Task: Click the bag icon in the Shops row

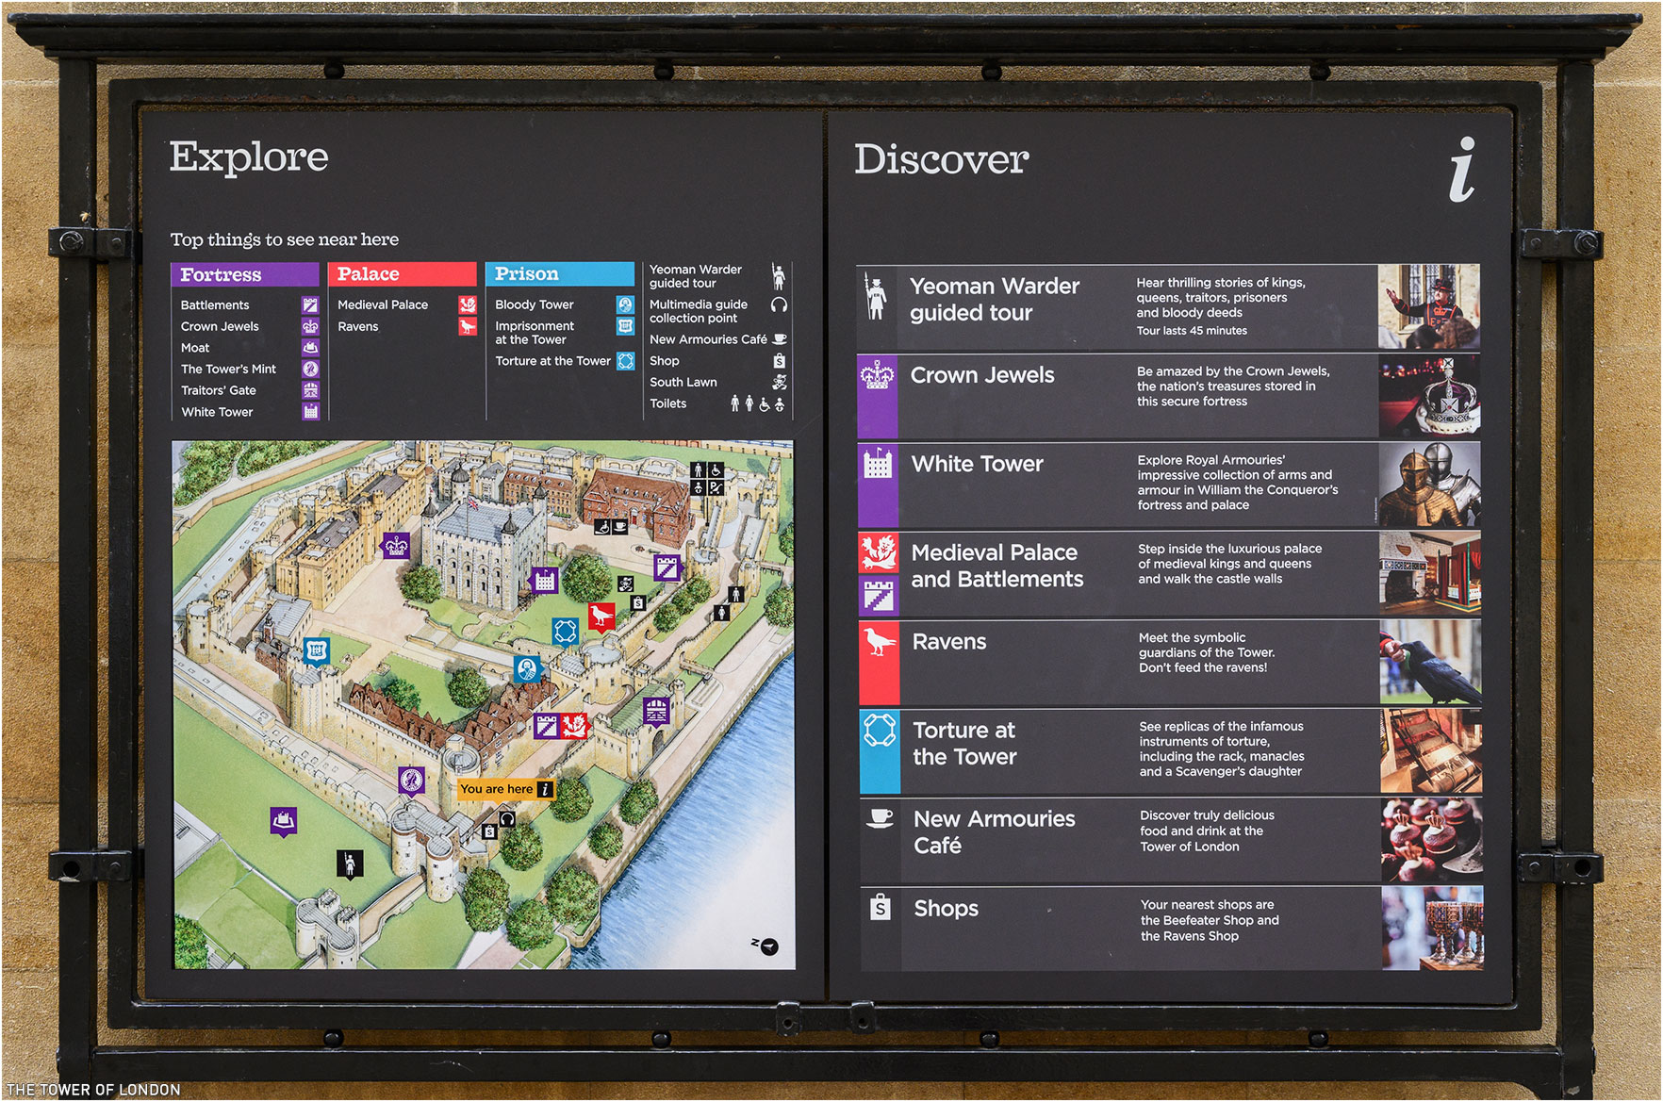Action: [x=880, y=907]
